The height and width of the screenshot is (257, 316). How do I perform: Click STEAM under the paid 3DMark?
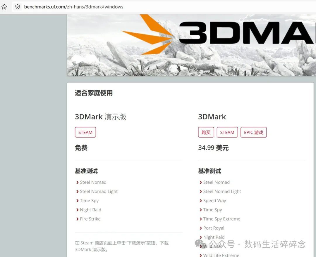click(227, 132)
